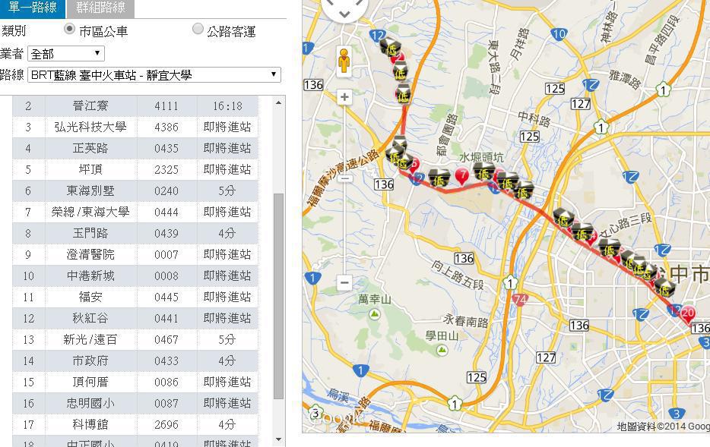Click stop code 4386 cell
The height and width of the screenshot is (447, 710).
(166, 127)
